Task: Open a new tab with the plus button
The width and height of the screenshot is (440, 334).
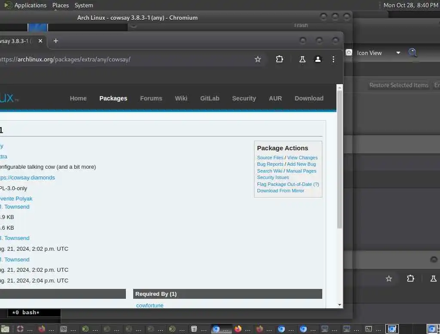Action: point(56,41)
